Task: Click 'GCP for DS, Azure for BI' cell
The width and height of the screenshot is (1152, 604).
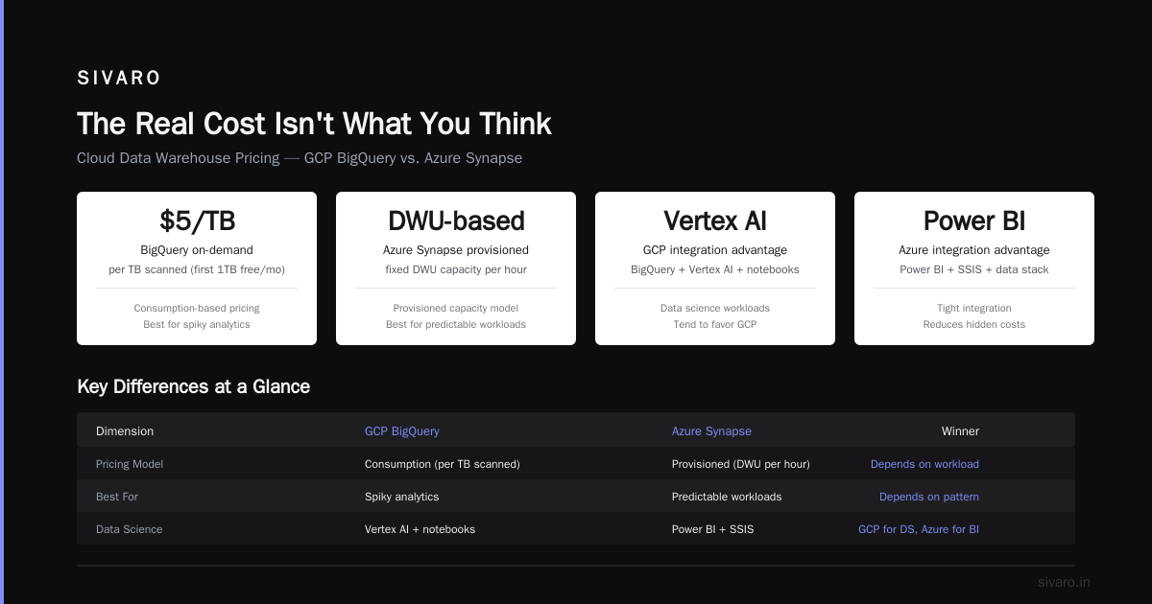Action: (x=919, y=529)
